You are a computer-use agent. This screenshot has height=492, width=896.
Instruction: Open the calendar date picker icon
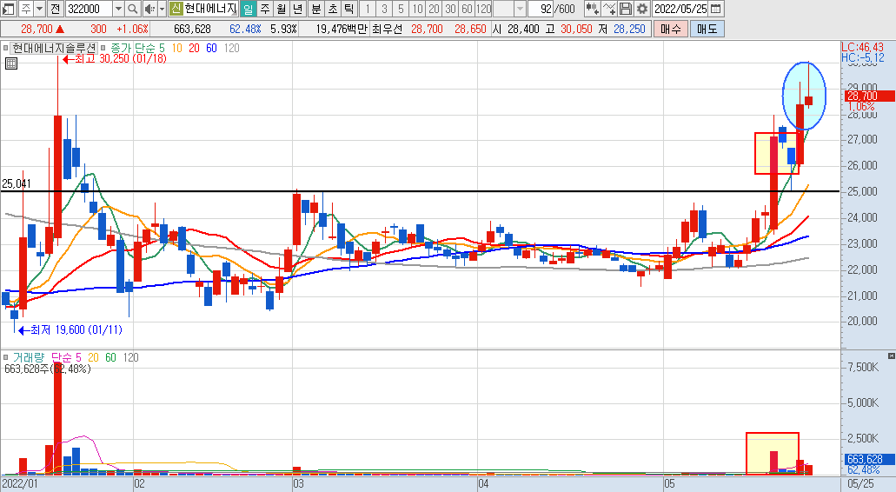click(715, 9)
